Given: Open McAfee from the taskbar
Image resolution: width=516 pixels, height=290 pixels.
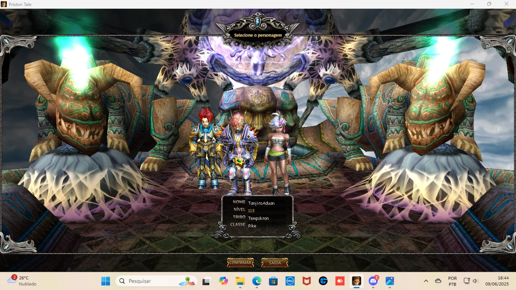Looking at the screenshot, I should click(x=307, y=281).
